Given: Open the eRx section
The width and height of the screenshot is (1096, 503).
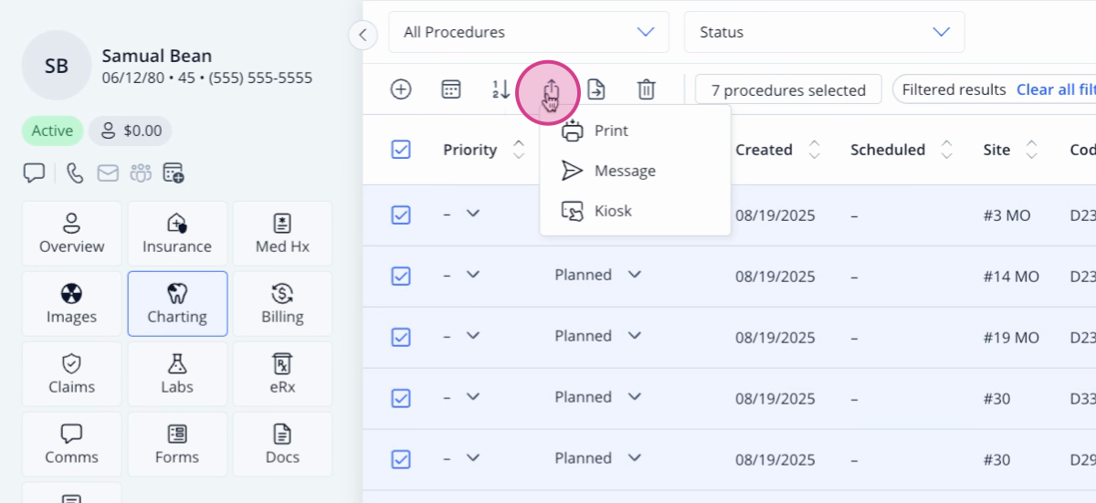Looking at the screenshot, I should [x=282, y=374].
